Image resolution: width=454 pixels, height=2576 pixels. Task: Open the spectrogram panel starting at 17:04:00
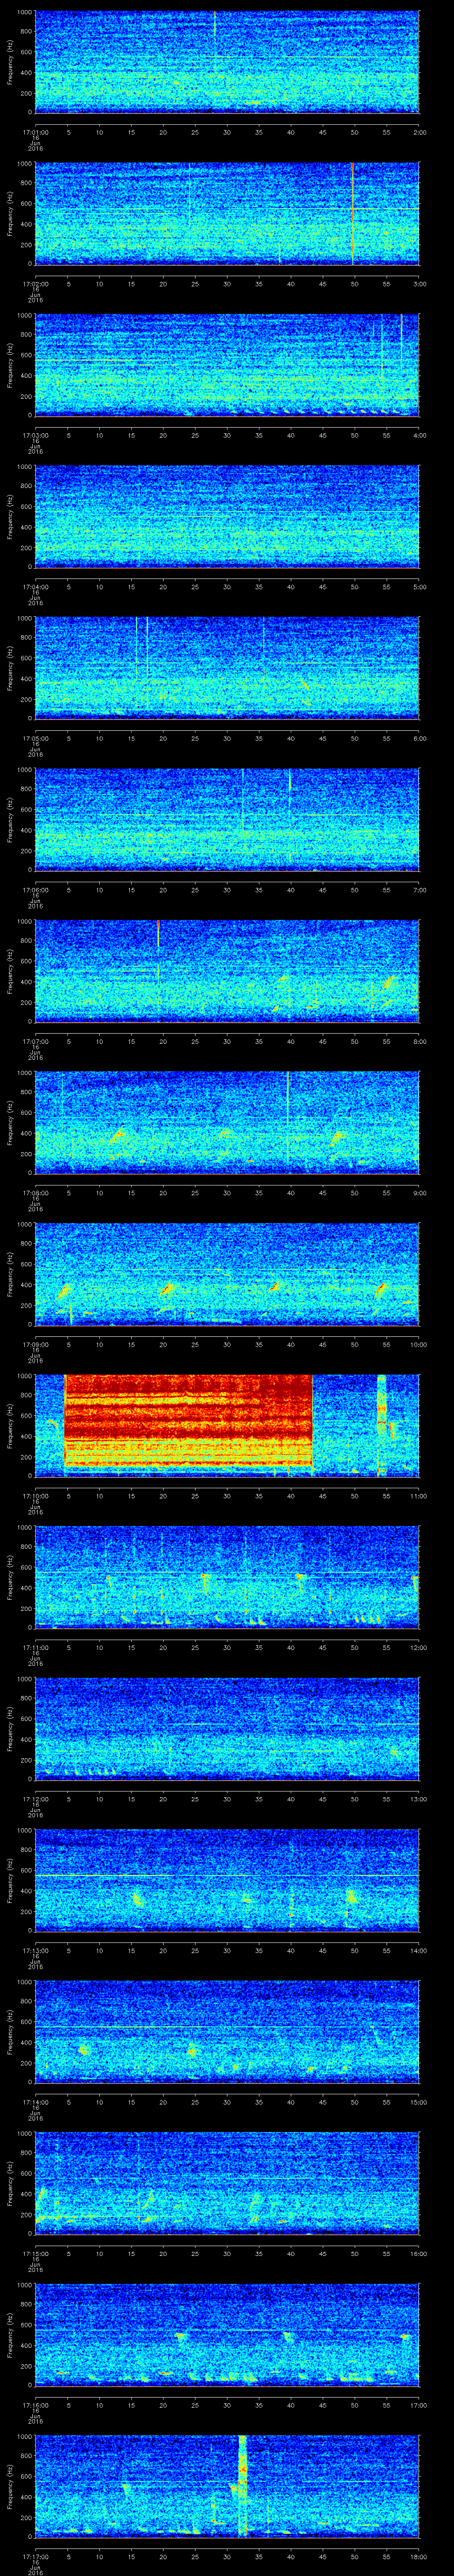point(227,517)
